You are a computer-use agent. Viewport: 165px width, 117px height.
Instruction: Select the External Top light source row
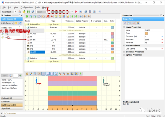70,24
